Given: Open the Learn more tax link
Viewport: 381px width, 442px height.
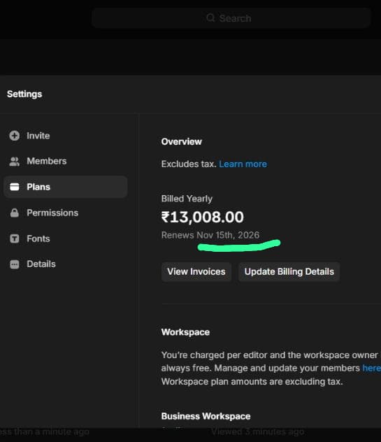Looking at the screenshot, I should [x=243, y=164].
